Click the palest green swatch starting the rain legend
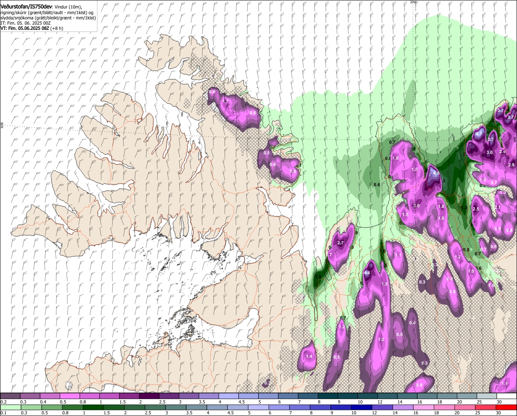Screen dimensions: 517x416 point(10,407)
